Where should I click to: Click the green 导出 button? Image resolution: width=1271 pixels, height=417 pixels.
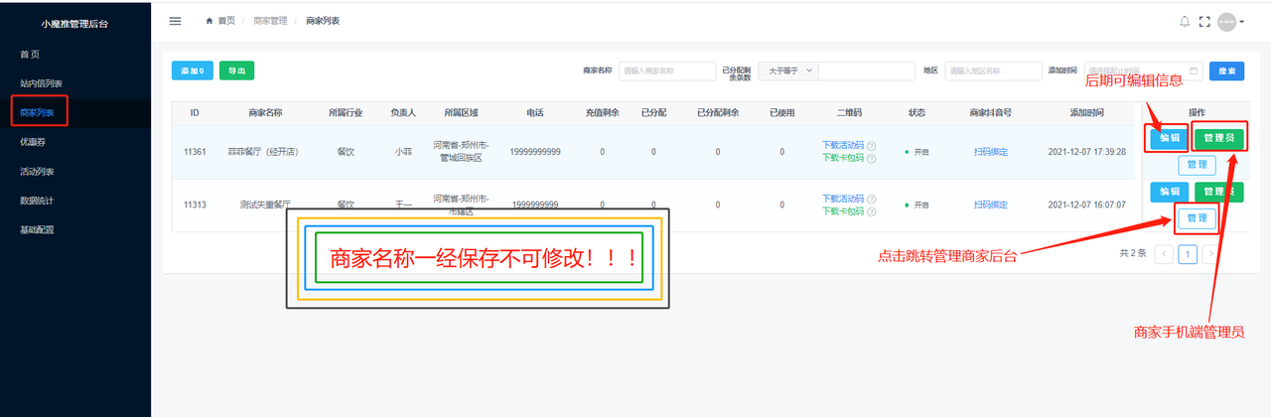[x=236, y=70]
